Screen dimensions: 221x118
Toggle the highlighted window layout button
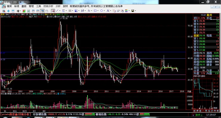[x=42, y=11]
